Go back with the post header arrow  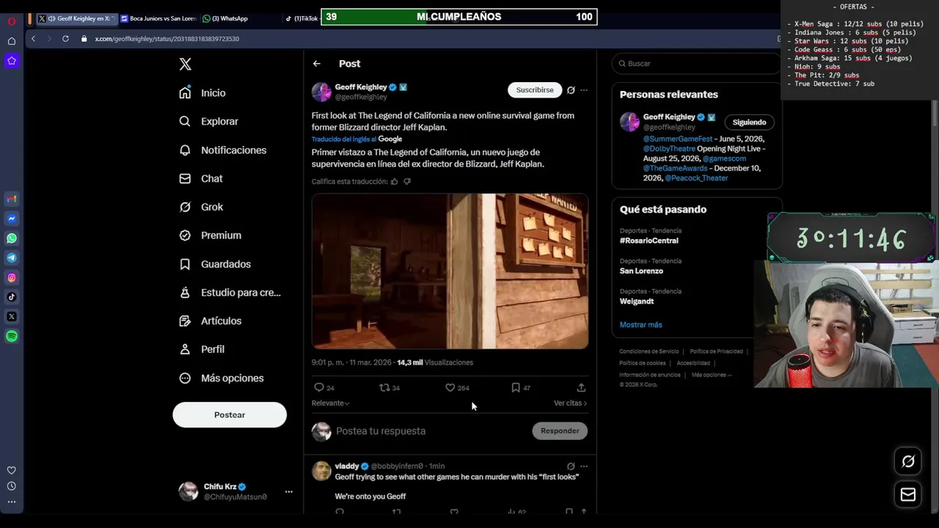point(317,64)
